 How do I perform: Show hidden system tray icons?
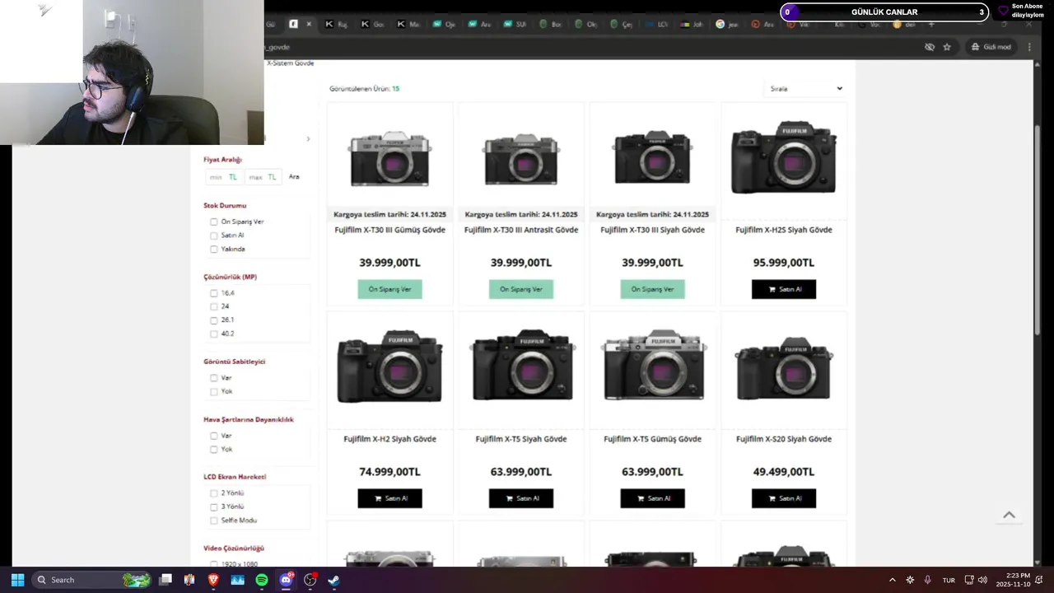click(x=892, y=580)
